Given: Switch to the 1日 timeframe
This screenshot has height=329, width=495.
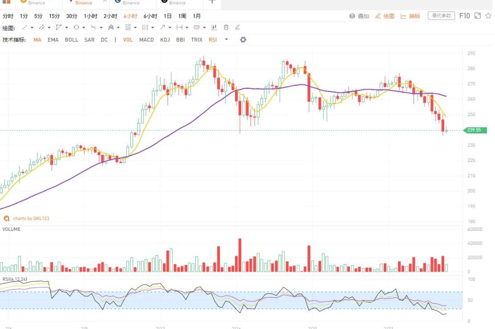Looking at the screenshot, I should click(167, 16).
